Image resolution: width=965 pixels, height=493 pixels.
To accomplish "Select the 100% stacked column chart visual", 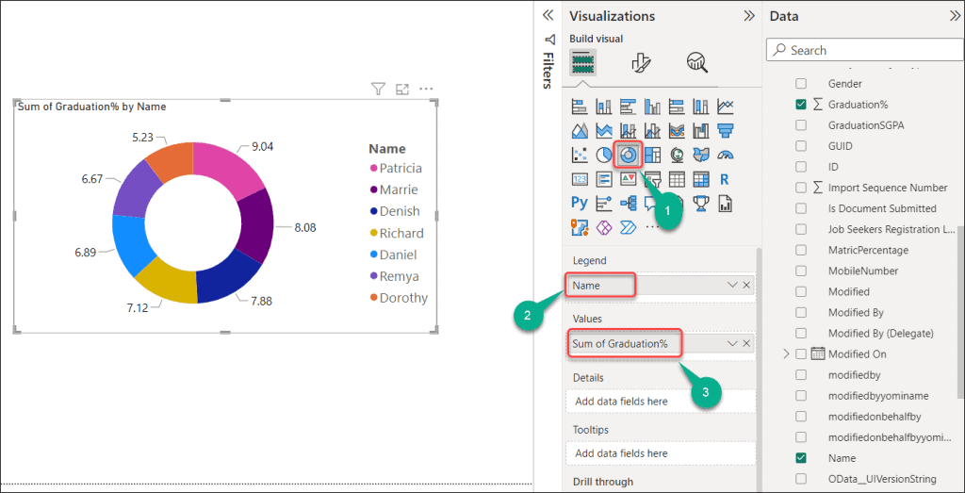I will click(701, 107).
